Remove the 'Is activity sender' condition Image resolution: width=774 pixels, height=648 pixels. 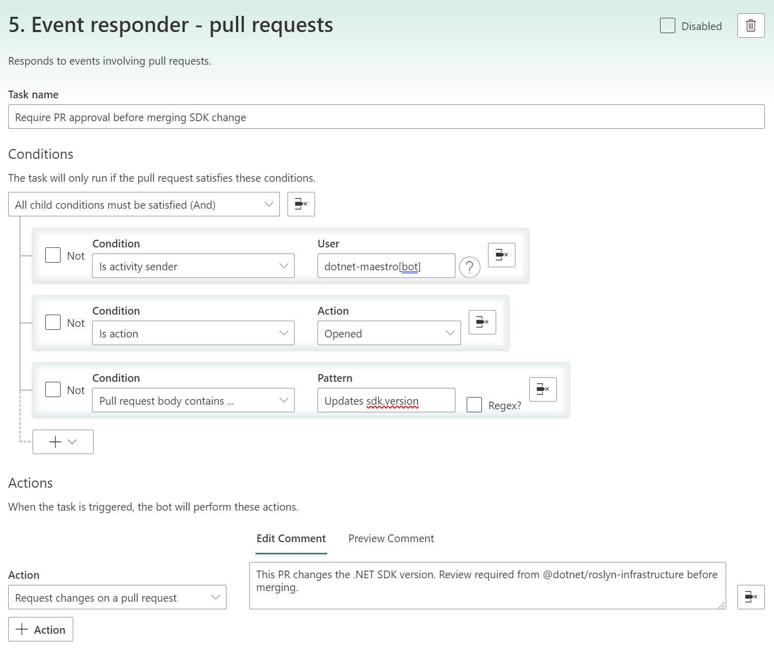[501, 255]
